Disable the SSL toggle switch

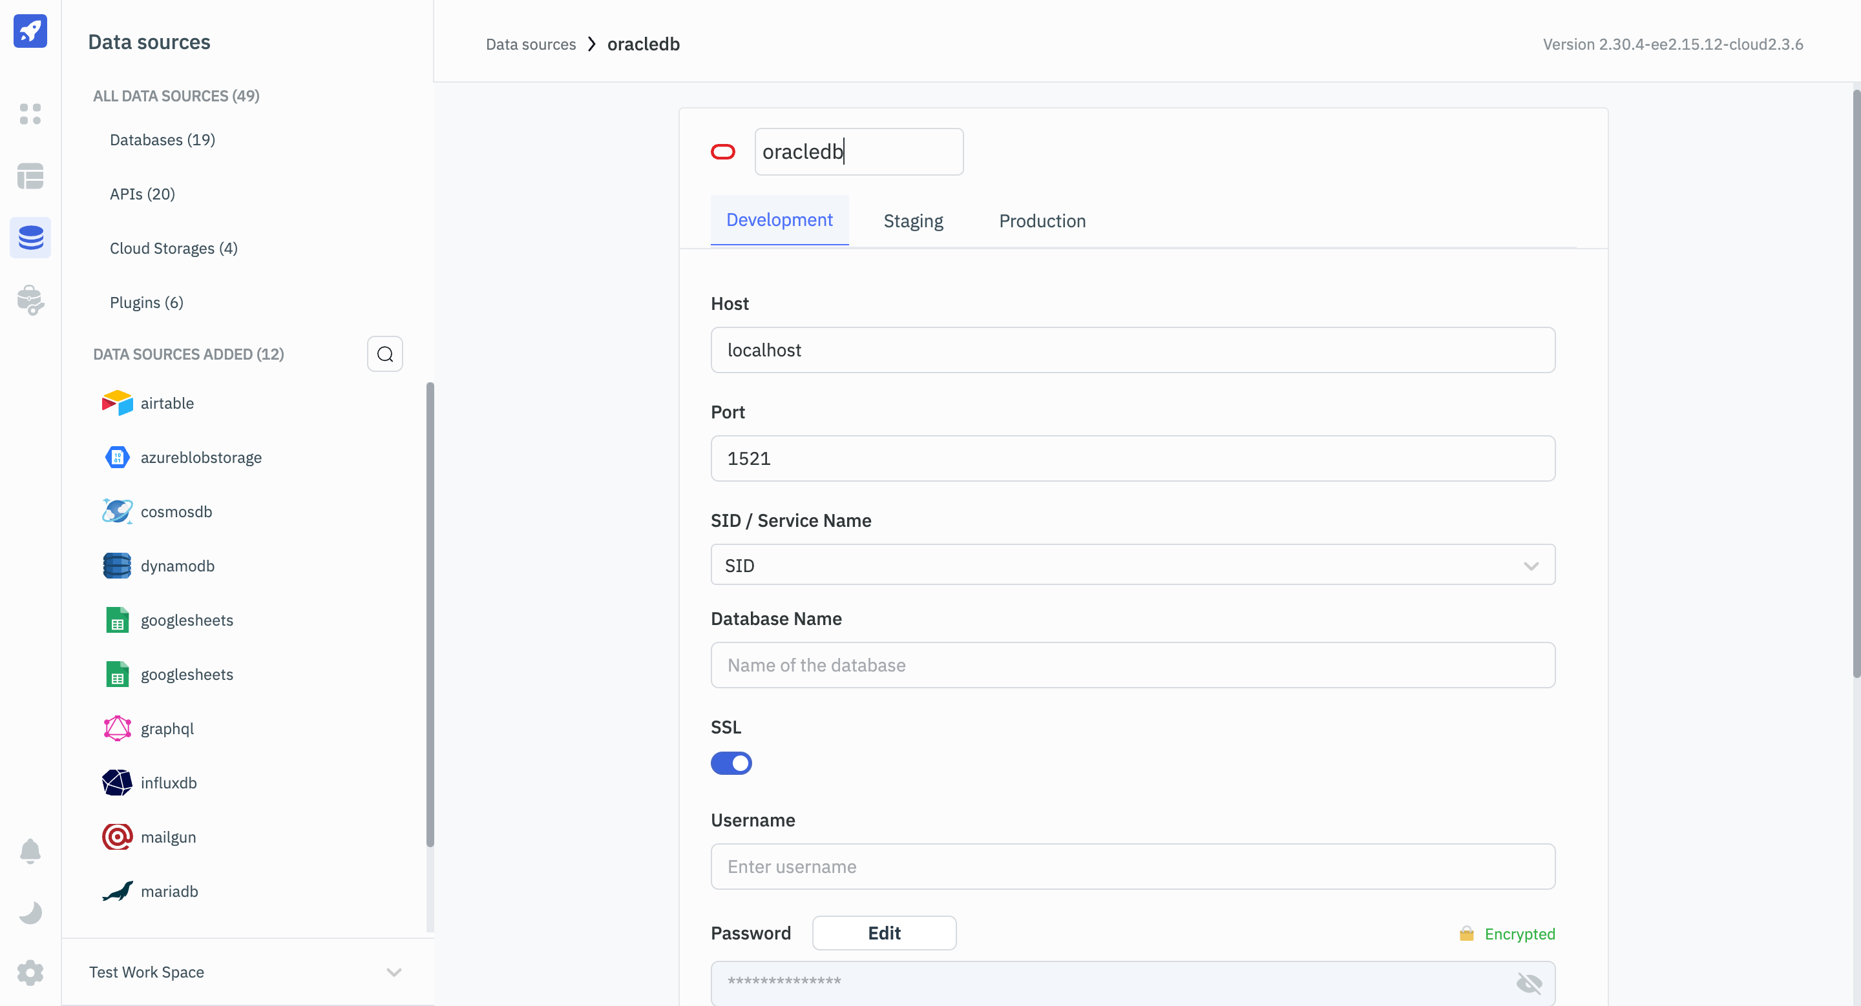[731, 763]
